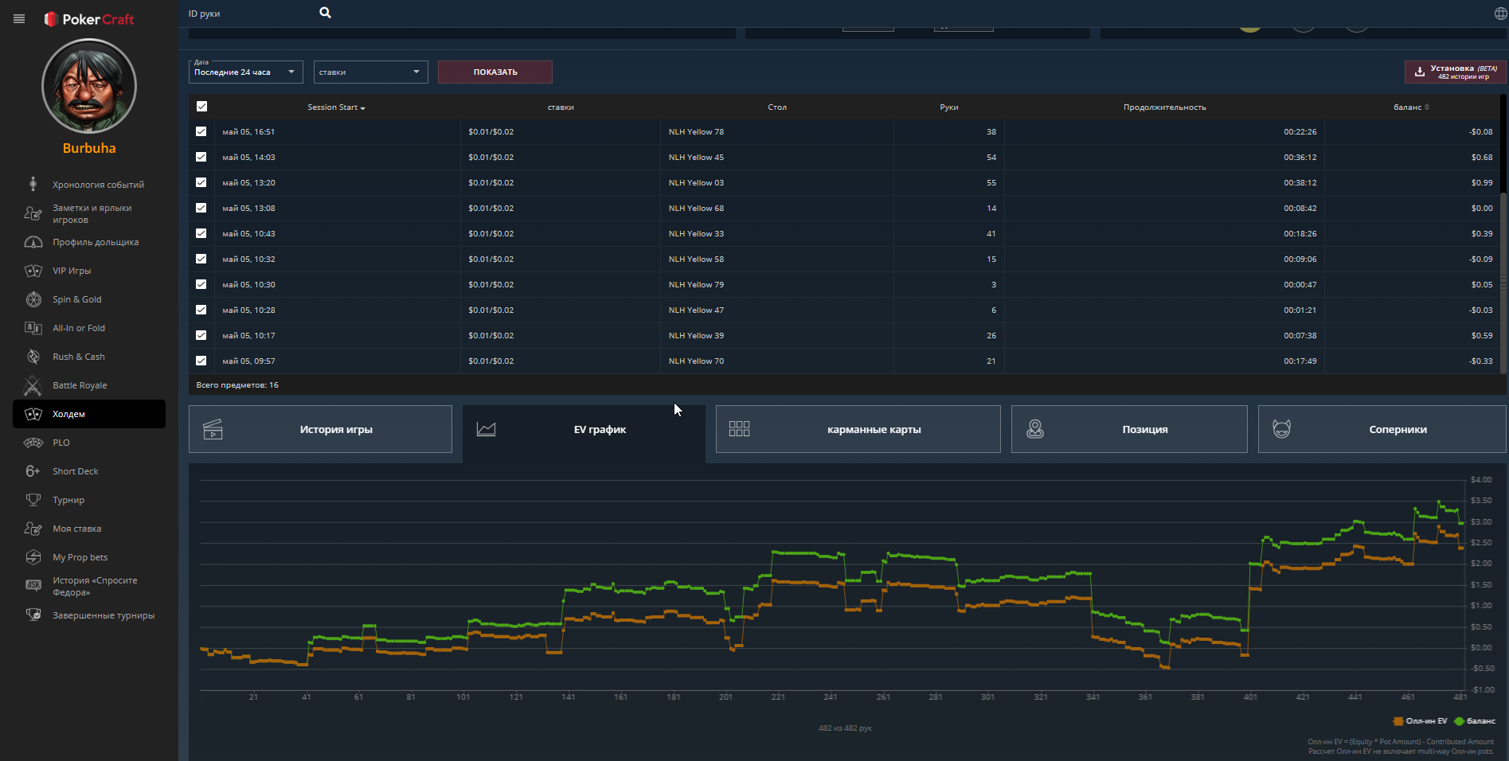Screen dimensions: 1509x761
Task: Click the Установка (BETA) button
Action: tap(1456, 72)
